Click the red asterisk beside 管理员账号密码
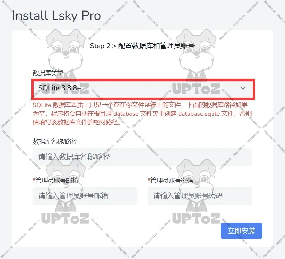 coord(149,180)
